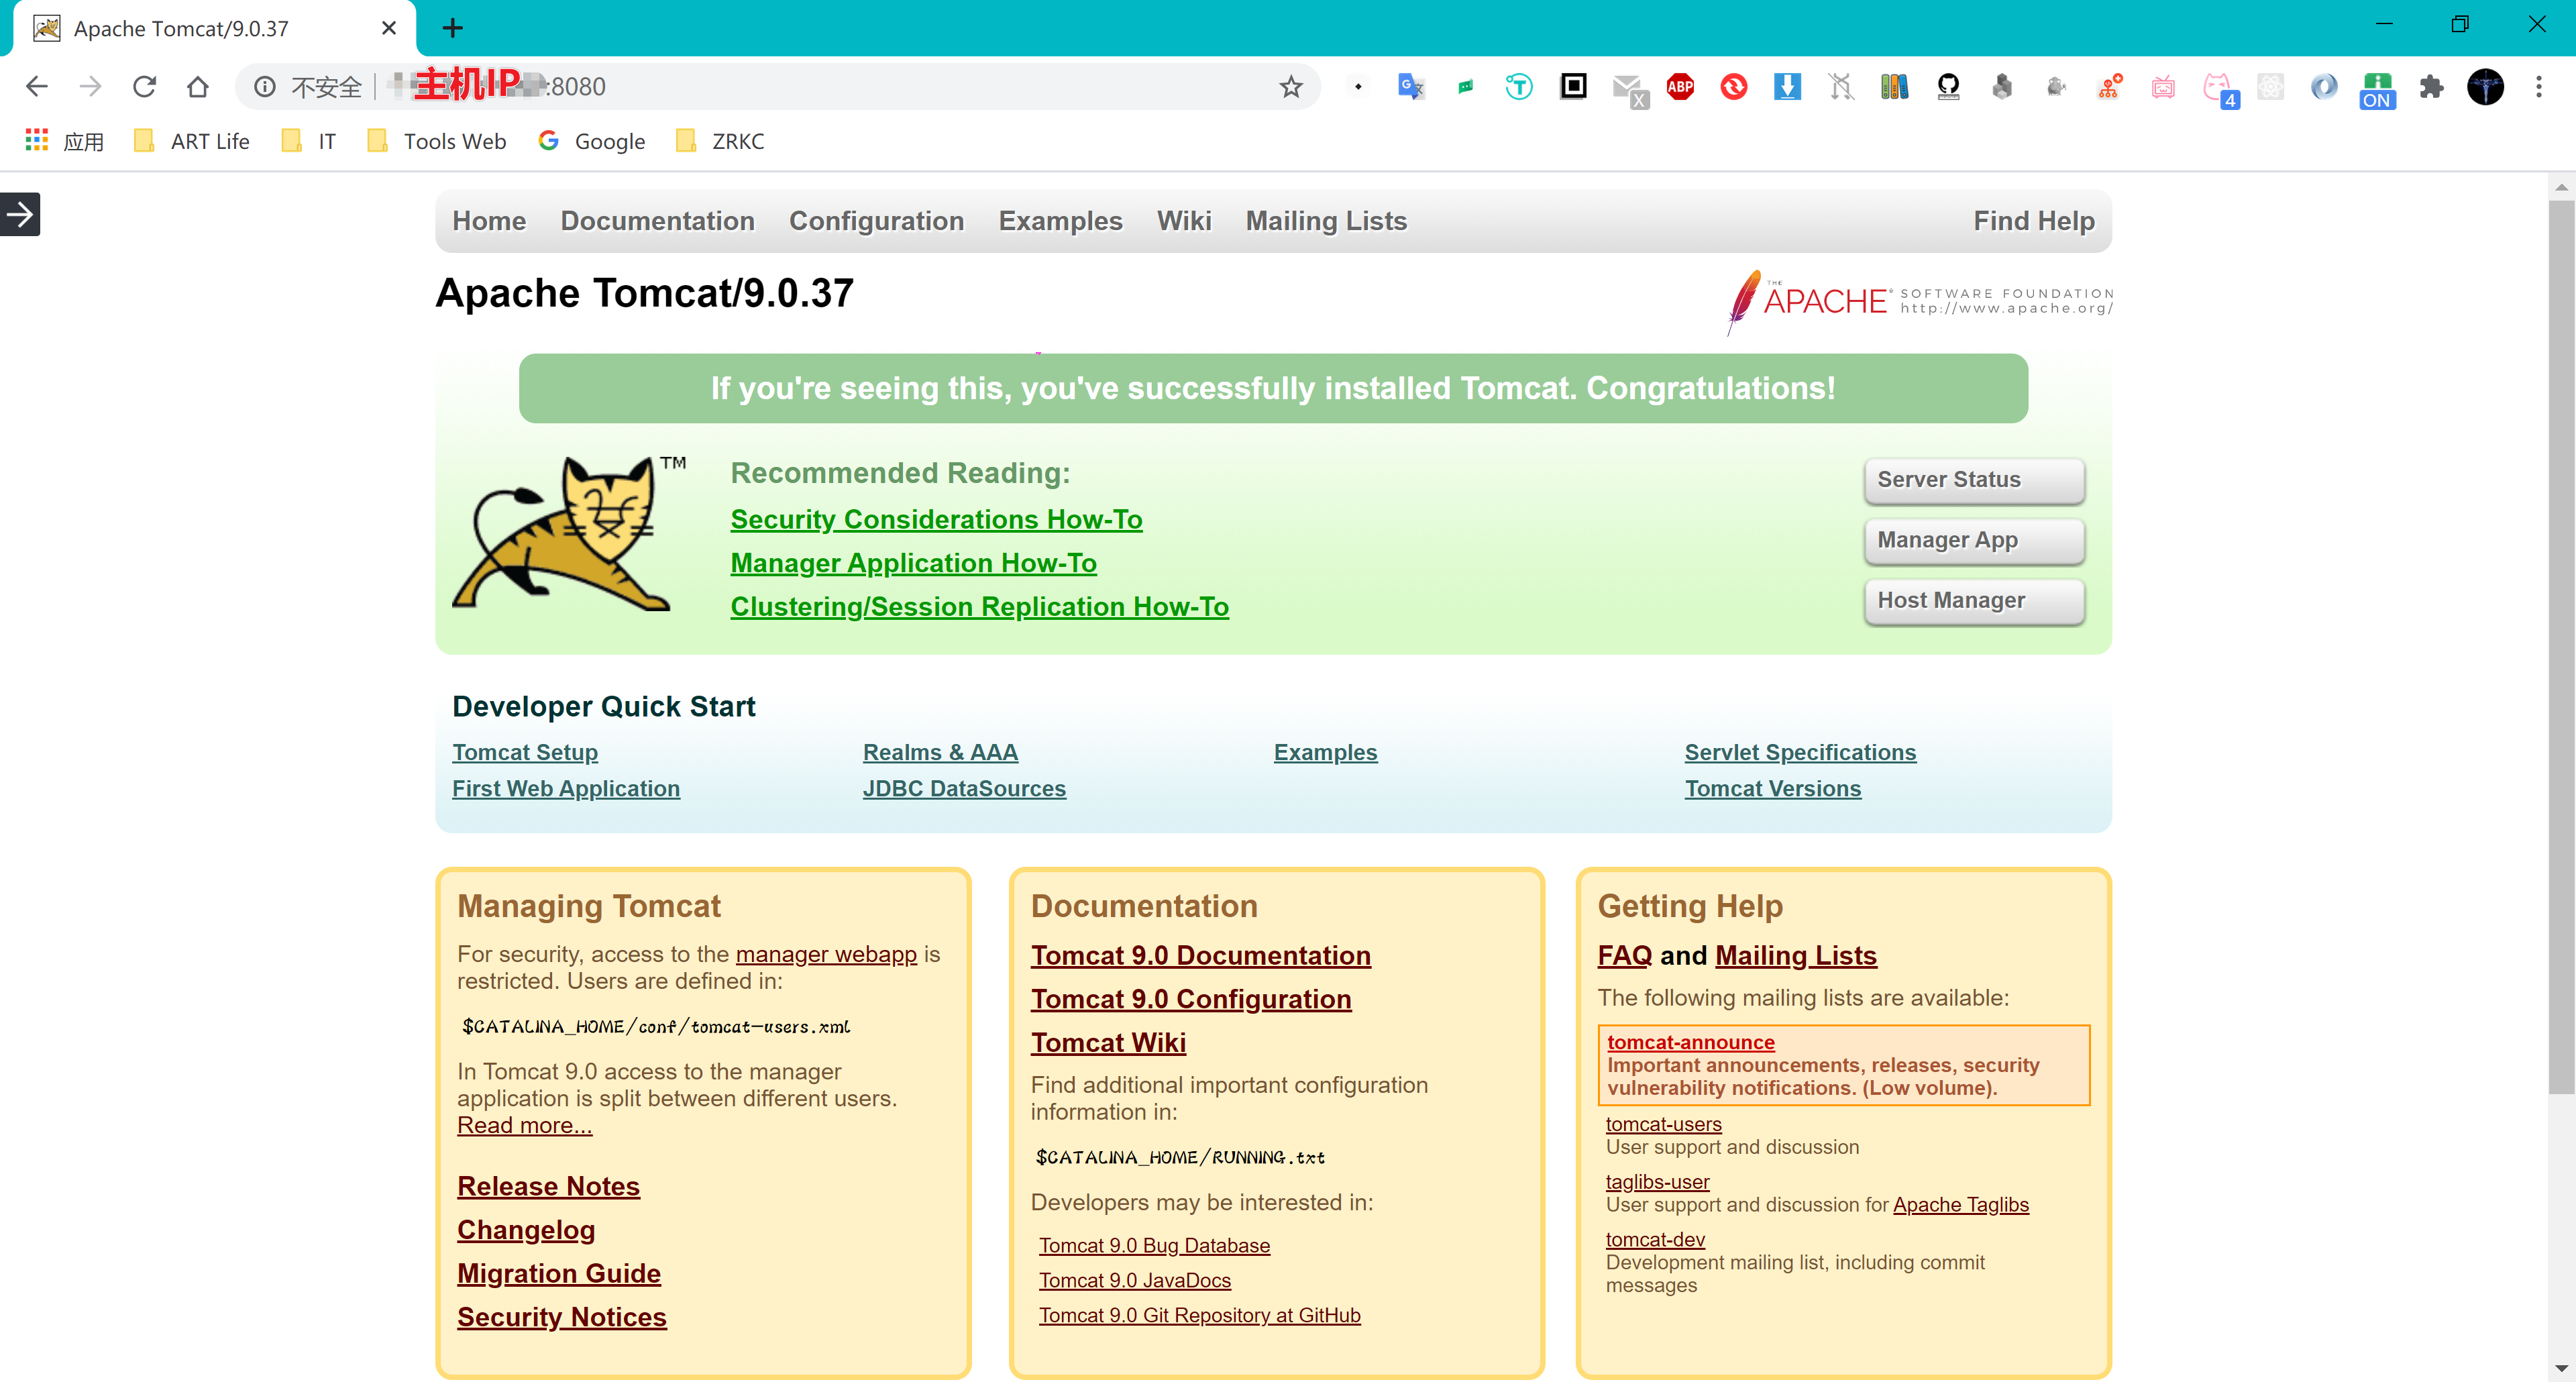This screenshot has height=1382, width=2576.
Task: Click the GitHub Octocat extension icon
Action: point(1947,87)
